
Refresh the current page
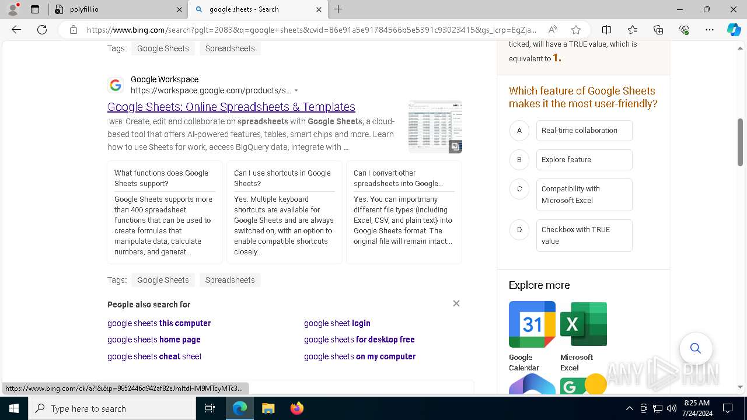42,30
